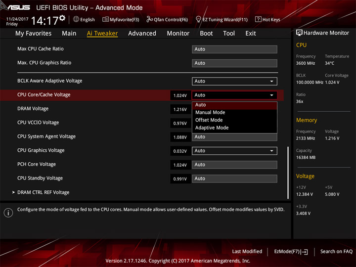Go to the Advanced tab

pyautogui.click(x=142, y=34)
